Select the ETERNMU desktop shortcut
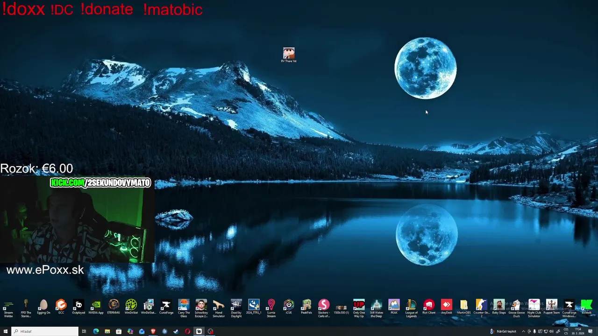Screen dimensions: 598x336 (114, 307)
